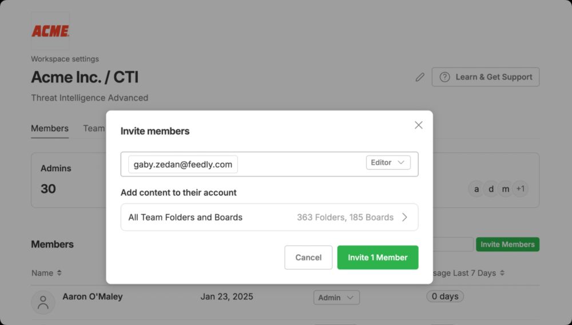Open the Editor role dropdown
The image size is (572, 325).
[388, 162]
